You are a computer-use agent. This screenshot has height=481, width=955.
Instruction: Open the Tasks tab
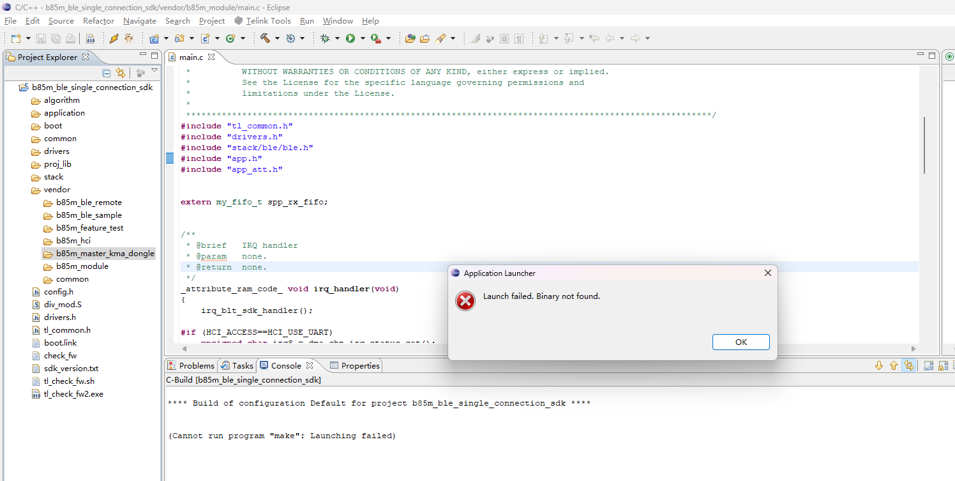(x=237, y=365)
